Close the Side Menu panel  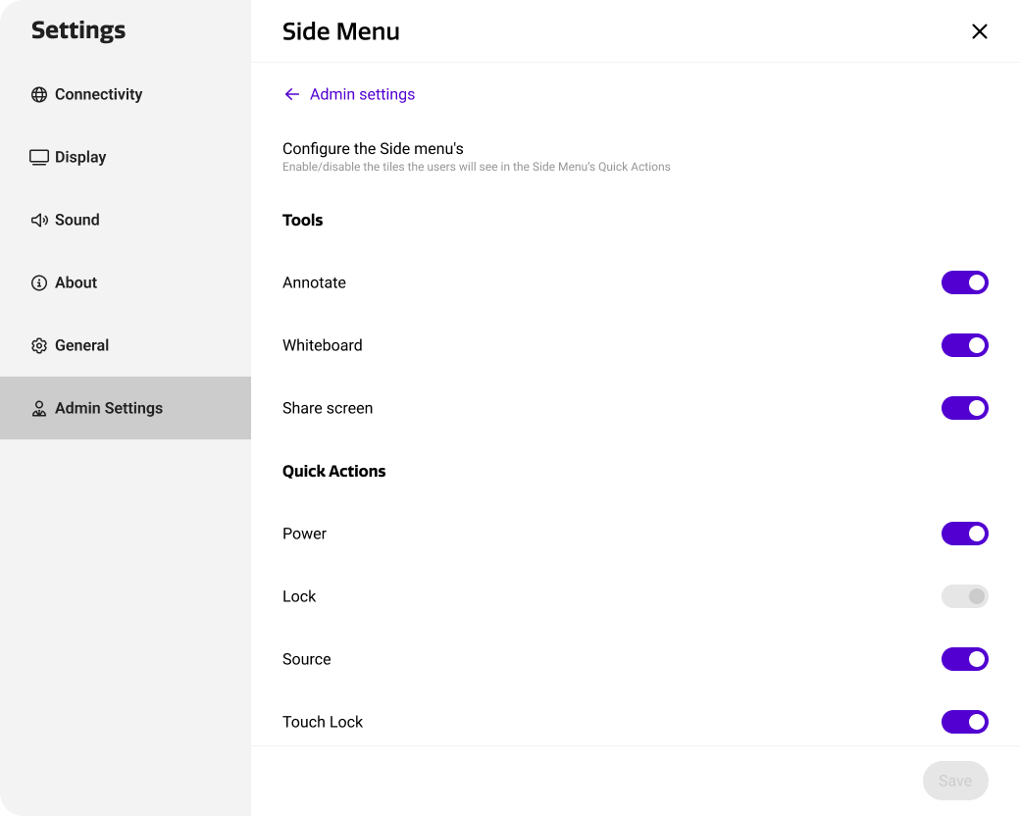tap(979, 31)
